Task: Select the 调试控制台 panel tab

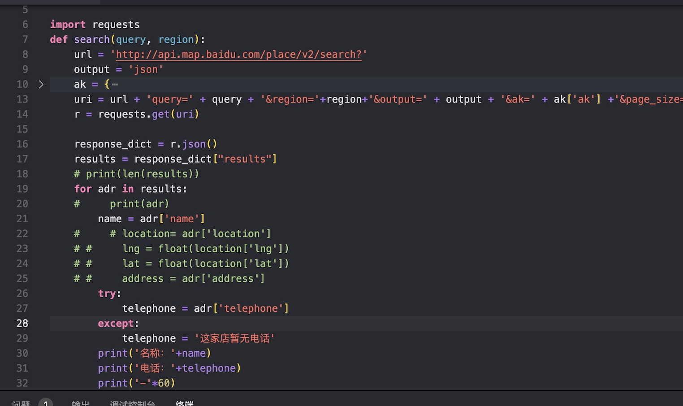Action: [x=133, y=403]
